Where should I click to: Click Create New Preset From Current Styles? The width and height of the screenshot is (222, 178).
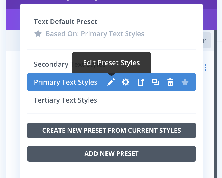pyautogui.click(x=111, y=131)
